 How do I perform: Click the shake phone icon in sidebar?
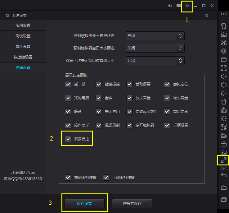click(224, 26)
